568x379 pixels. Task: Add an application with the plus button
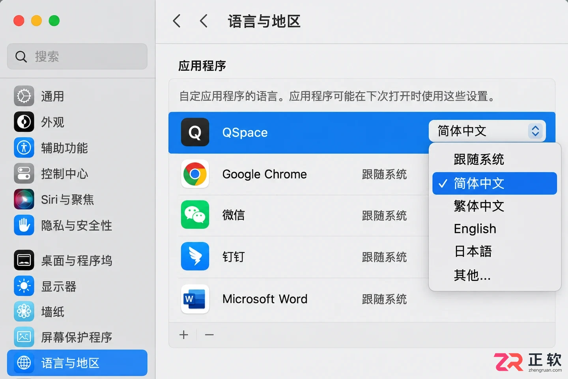tap(184, 335)
